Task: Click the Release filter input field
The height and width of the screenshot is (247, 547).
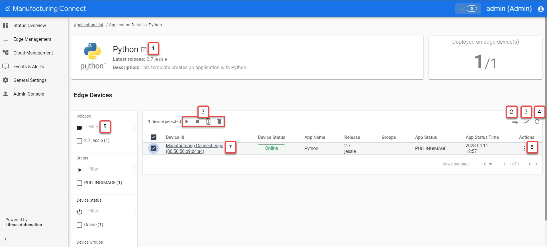Action: tap(111, 127)
